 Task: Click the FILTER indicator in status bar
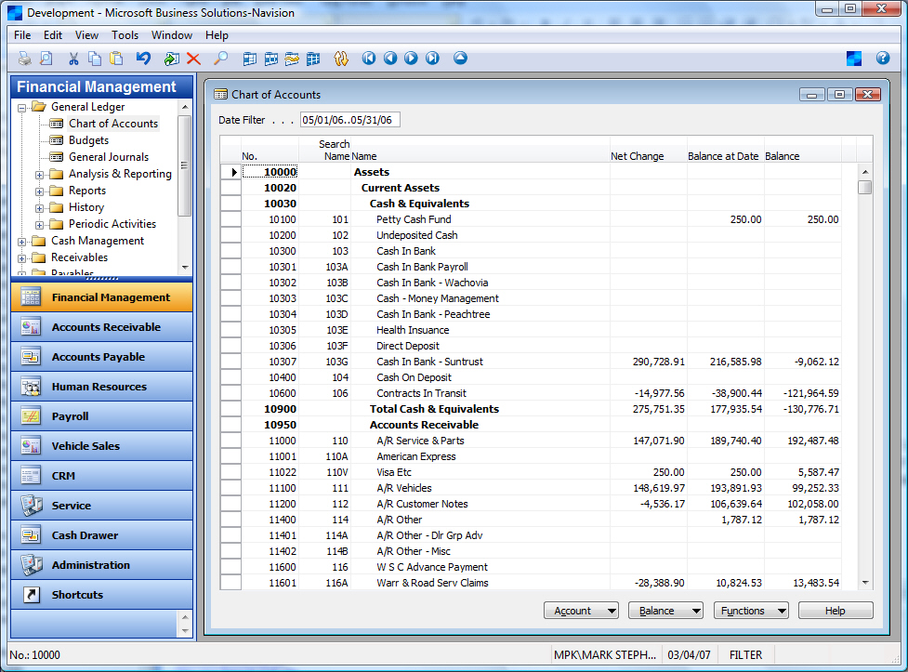(x=746, y=655)
